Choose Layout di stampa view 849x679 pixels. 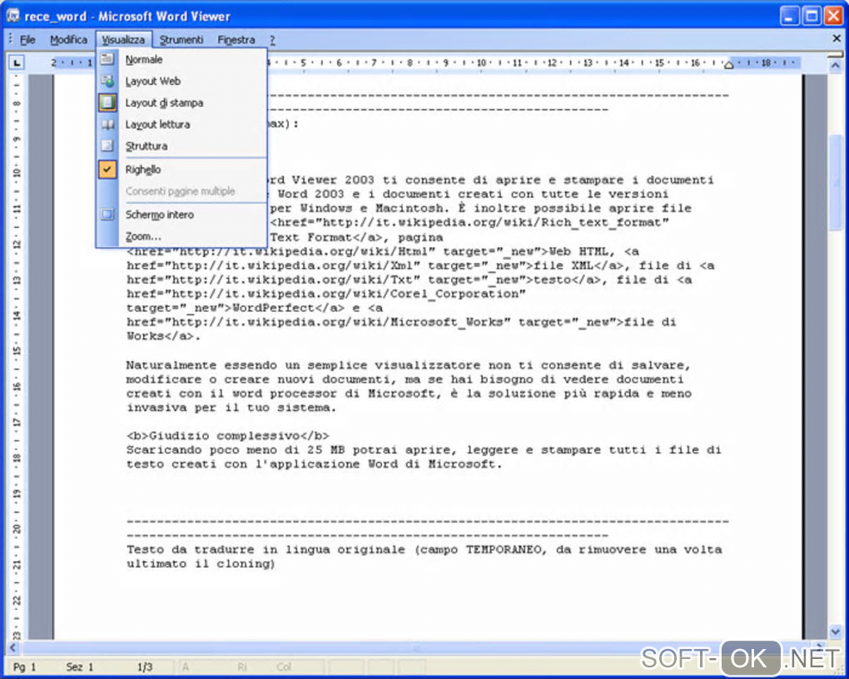tap(182, 103)
